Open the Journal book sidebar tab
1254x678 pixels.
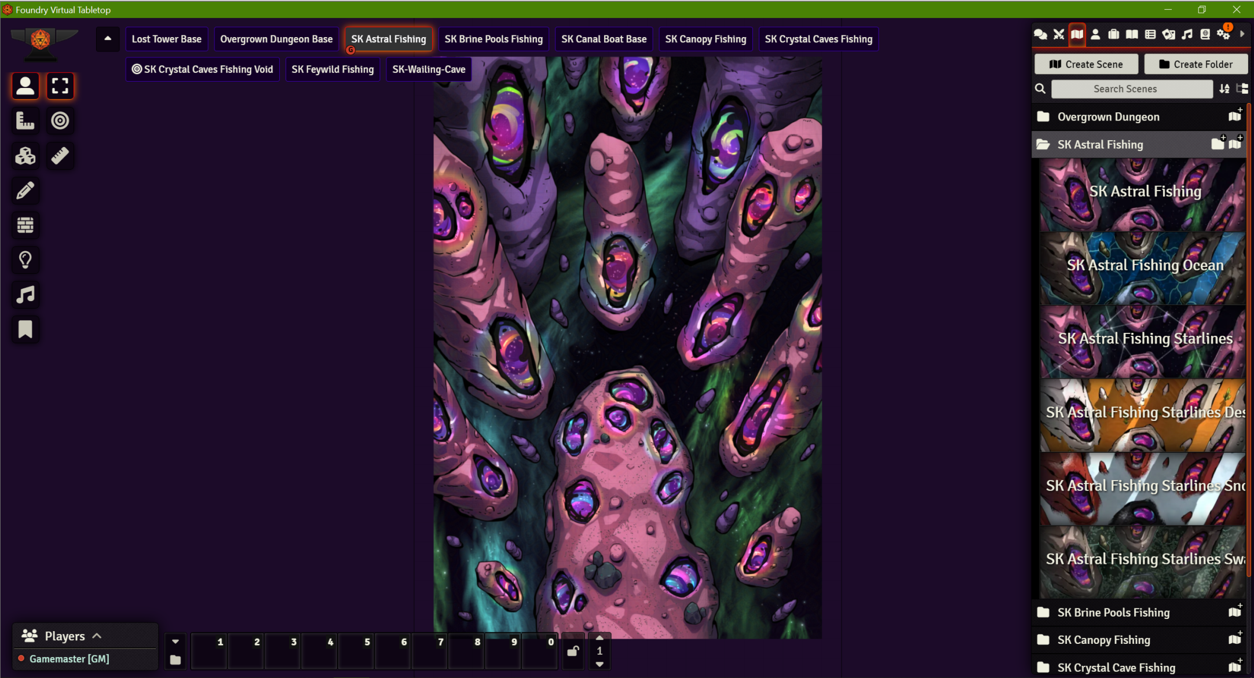1132,34
